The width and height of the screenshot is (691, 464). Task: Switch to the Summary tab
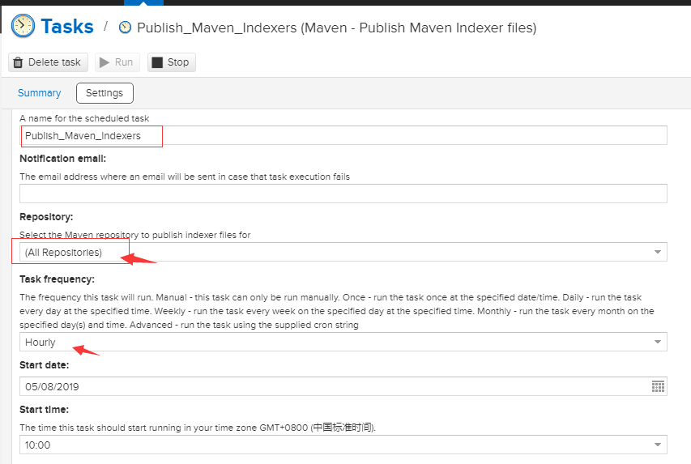click(39, 93)
